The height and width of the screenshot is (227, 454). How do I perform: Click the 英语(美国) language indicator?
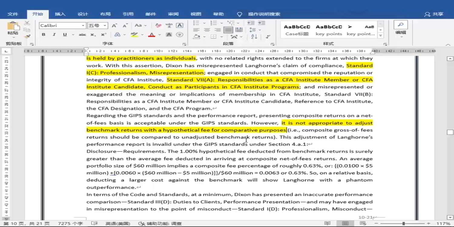tap(118, 224)
